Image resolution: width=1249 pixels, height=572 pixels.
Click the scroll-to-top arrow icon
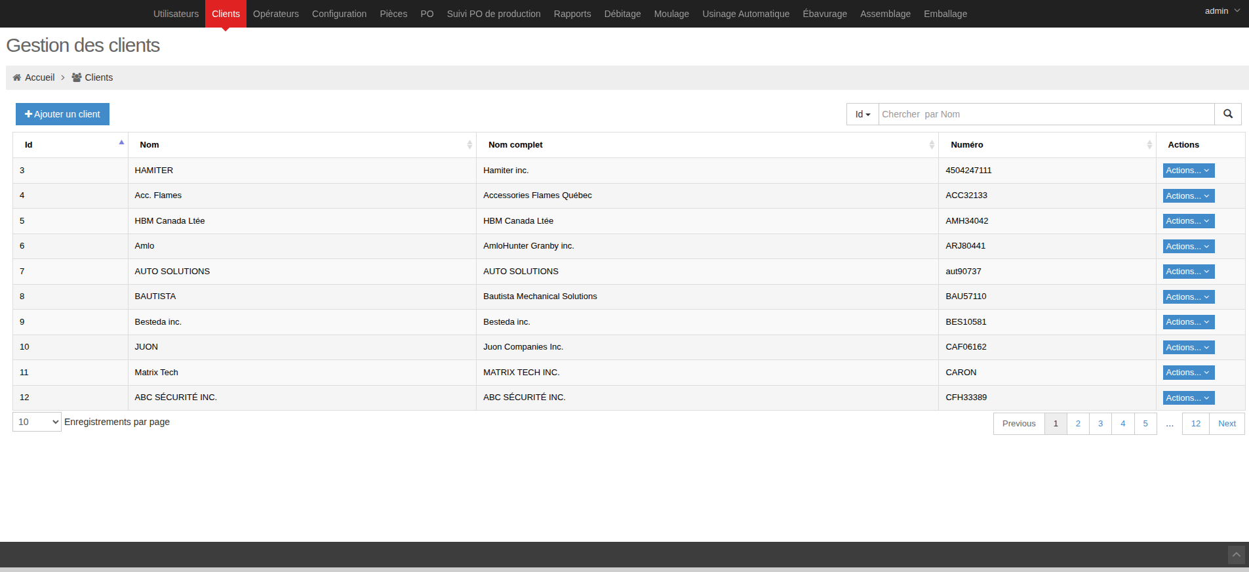(1236, 555)
